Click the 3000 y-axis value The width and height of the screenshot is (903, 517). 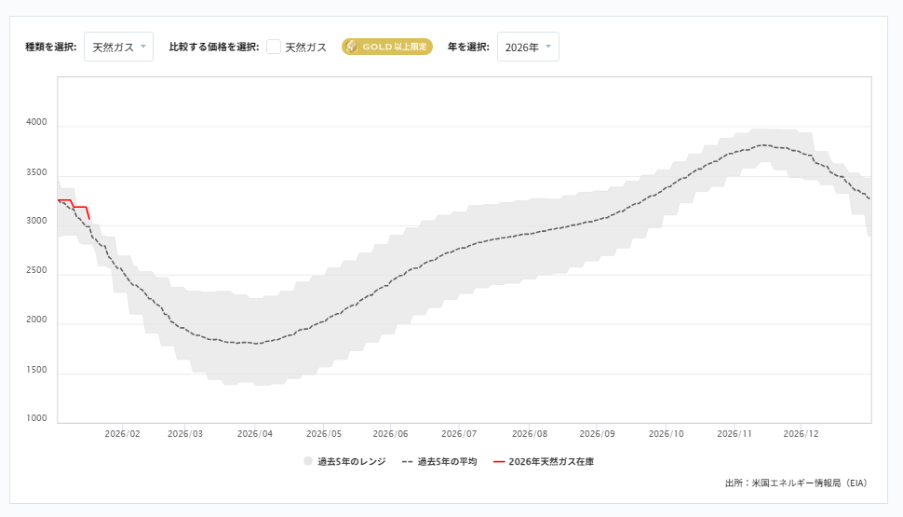coord(36,222)
